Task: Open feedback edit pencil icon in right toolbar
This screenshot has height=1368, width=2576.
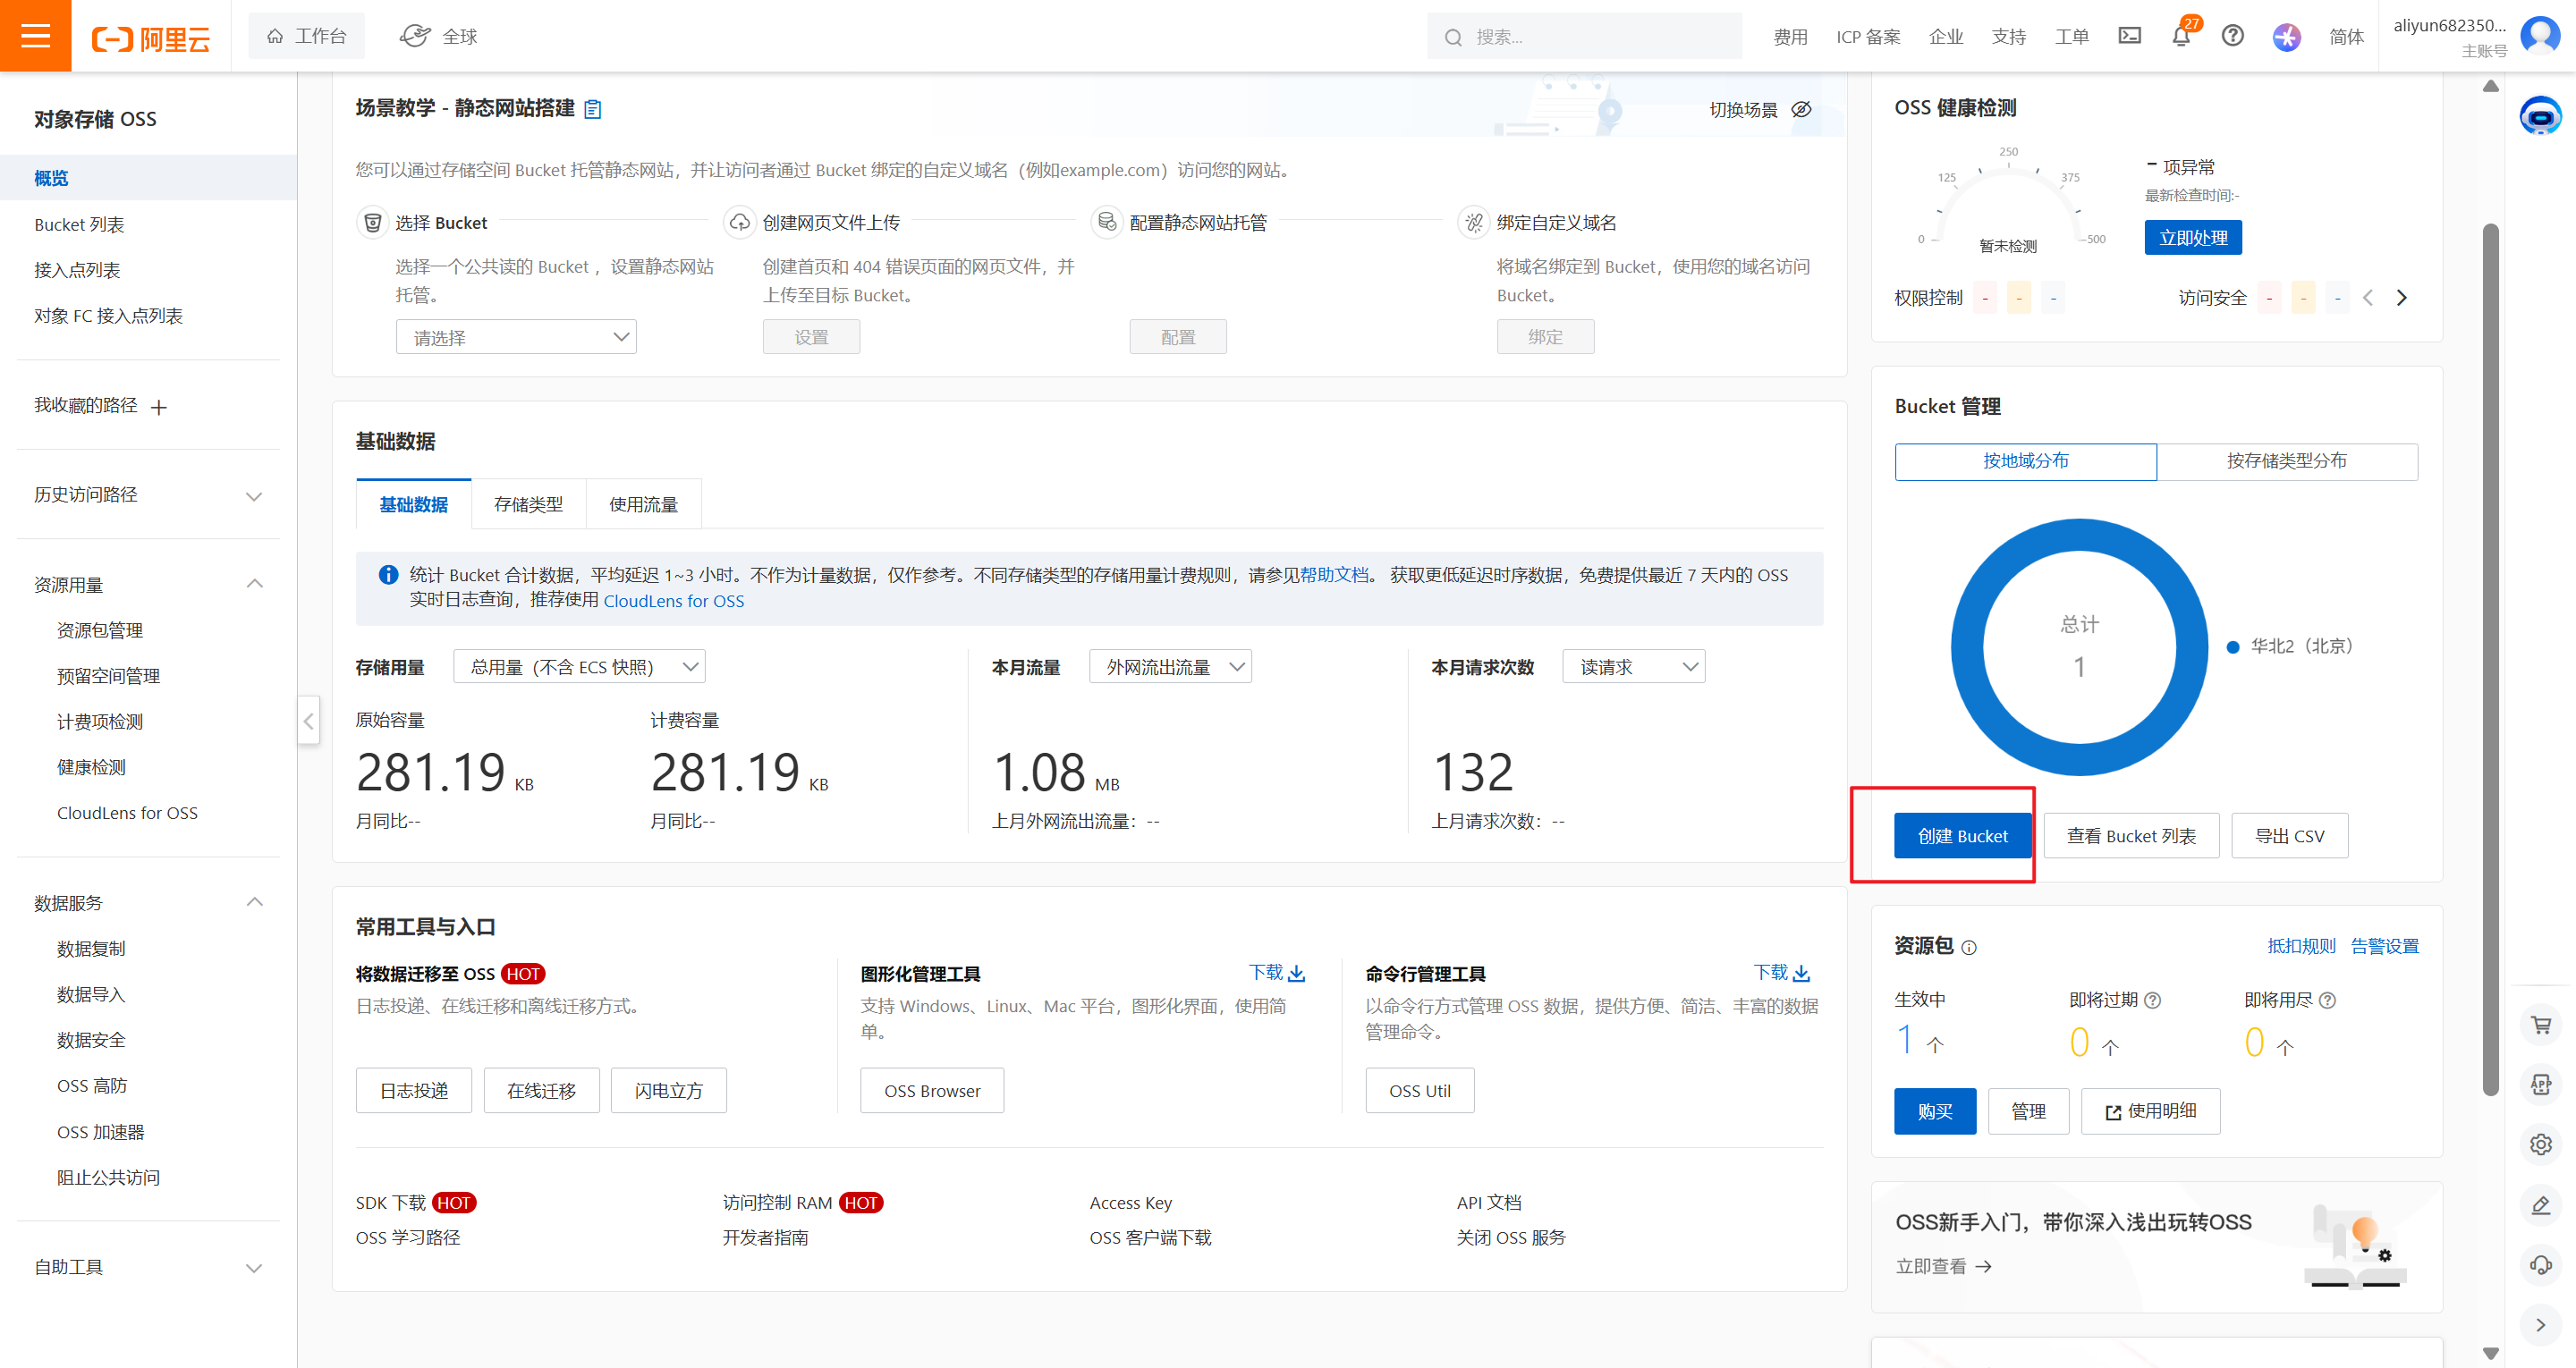Action: click(2541, 1205)
